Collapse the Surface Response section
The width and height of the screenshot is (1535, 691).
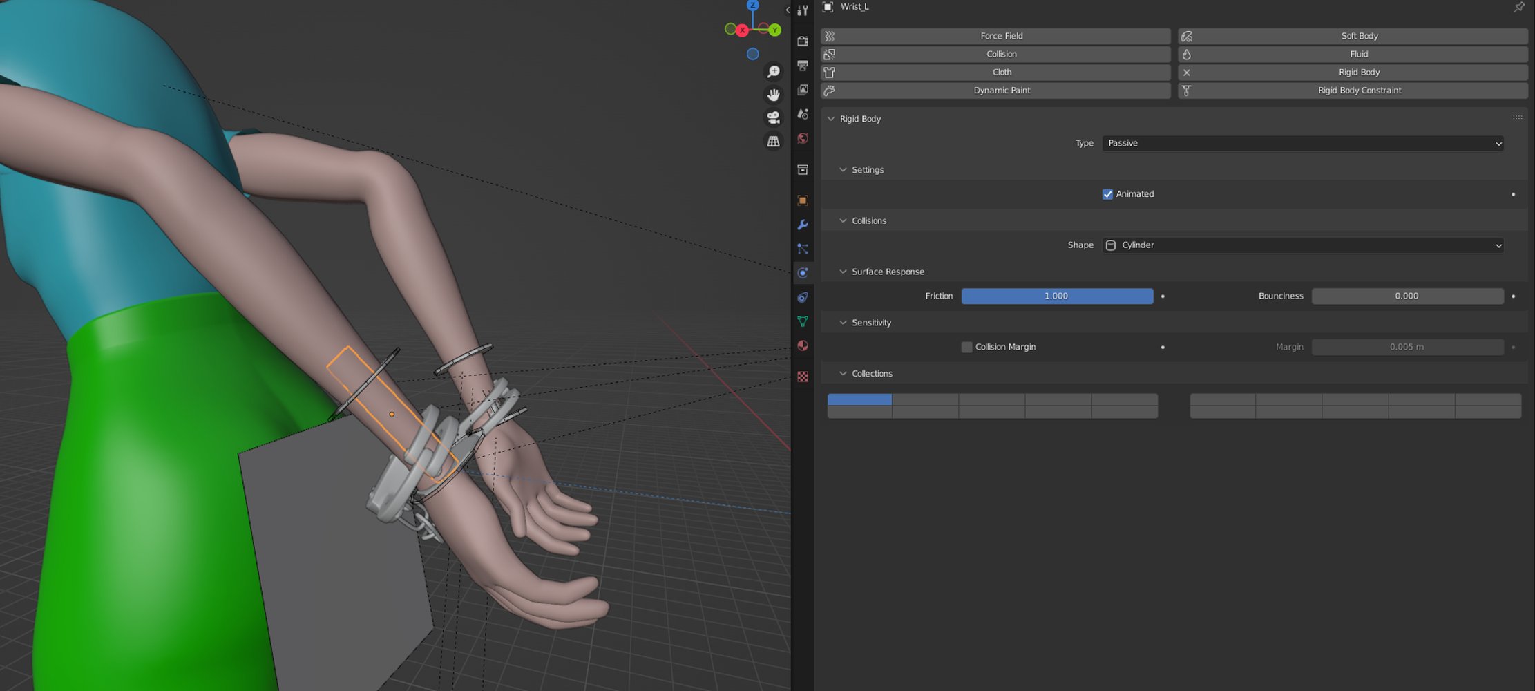click(843, 272)
